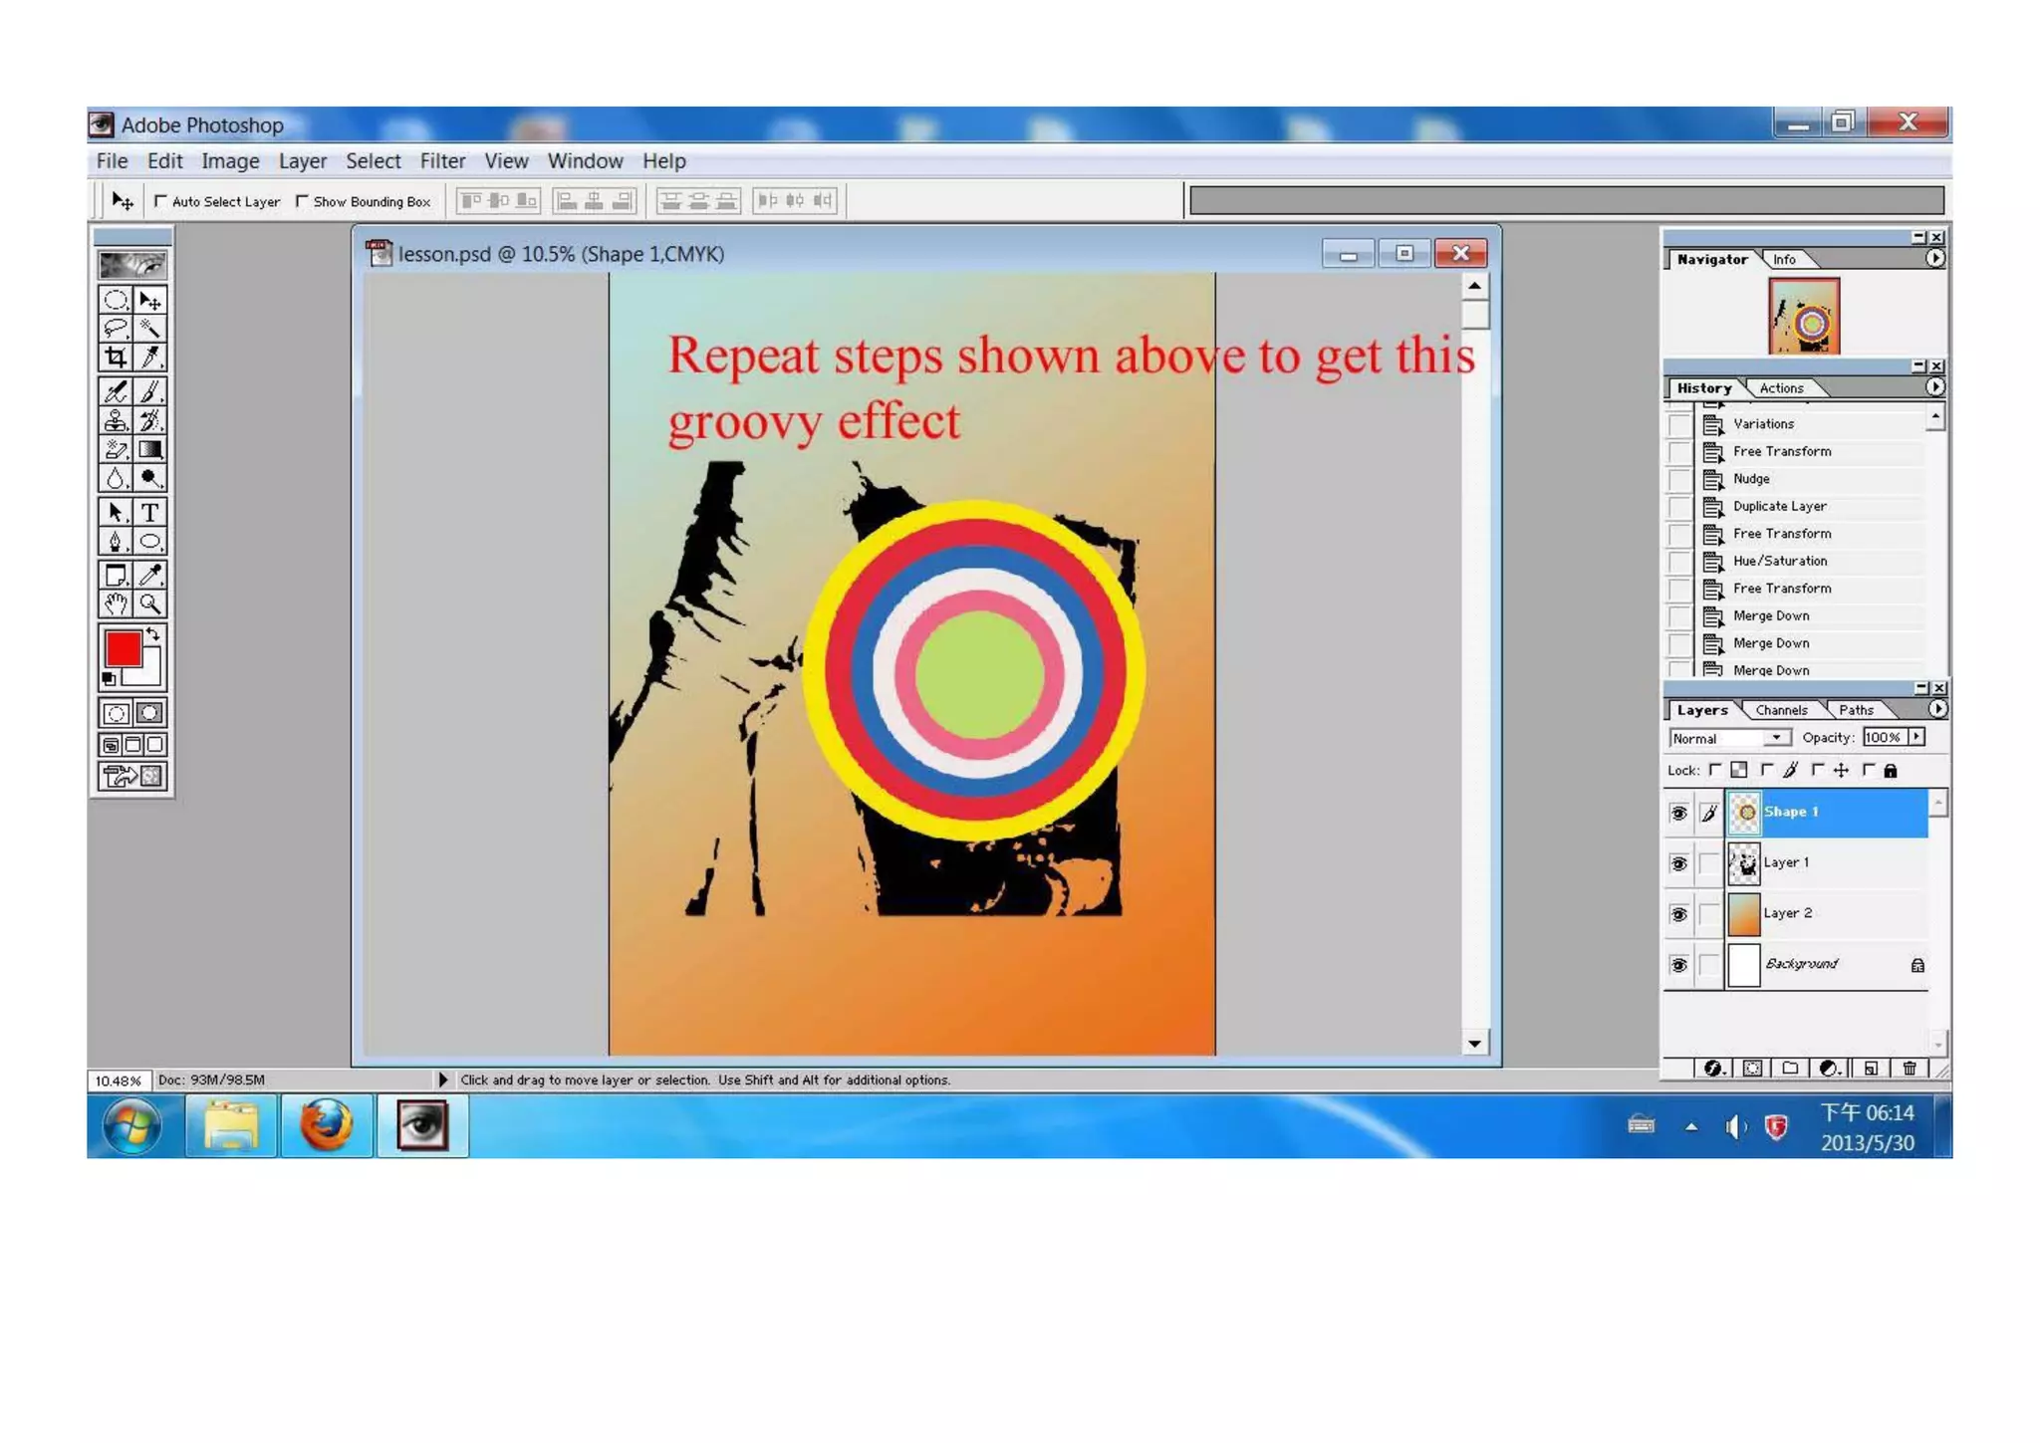Select the Path Component Selection tool

[116, 512]
